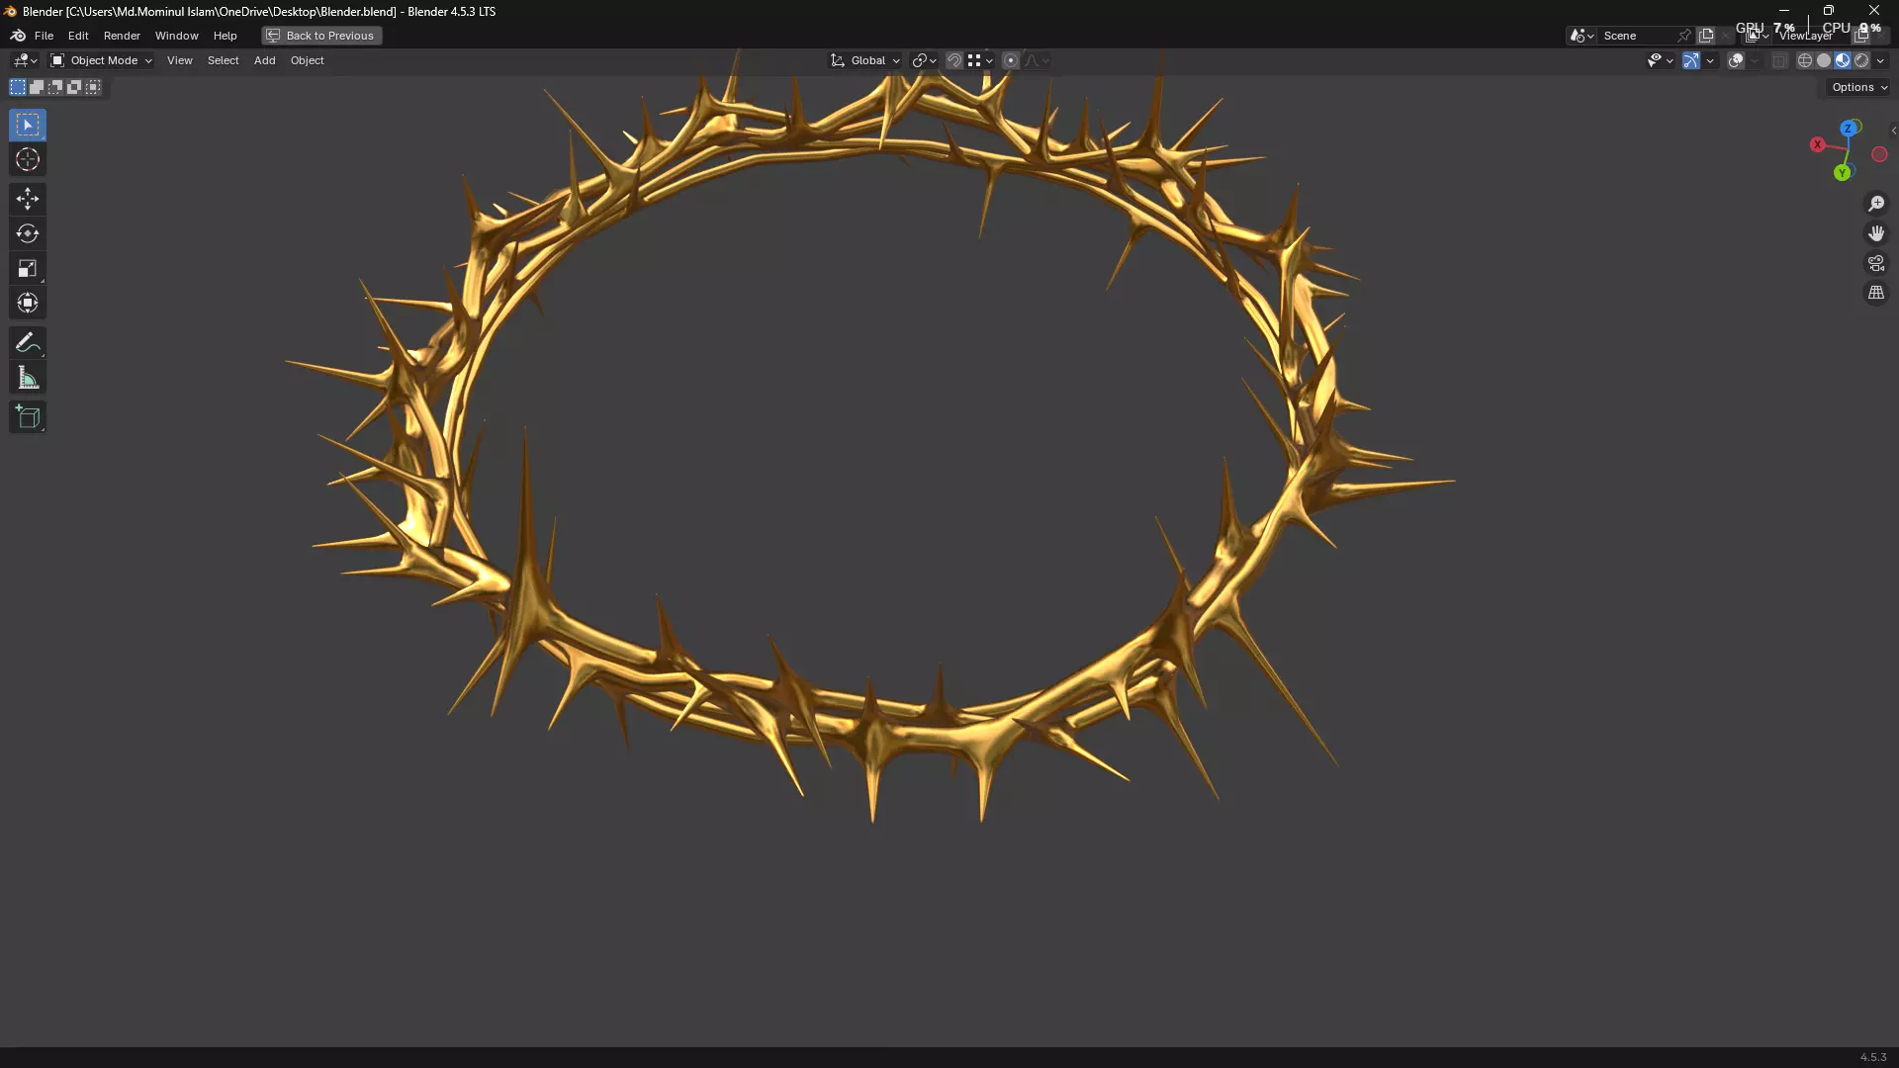
Task: Open the viewport Object menu
Action: pos(307,60)
